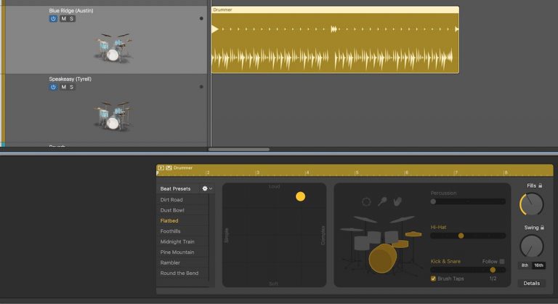Enable the handclap percussion icon

[397, 201]
